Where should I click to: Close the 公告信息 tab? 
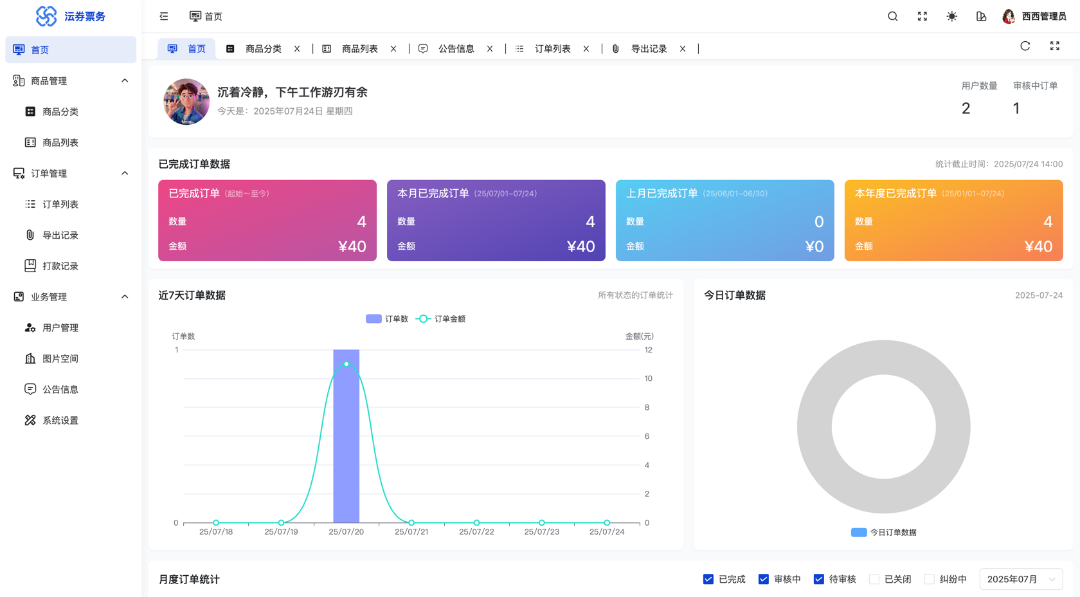(x=490, y=49)
